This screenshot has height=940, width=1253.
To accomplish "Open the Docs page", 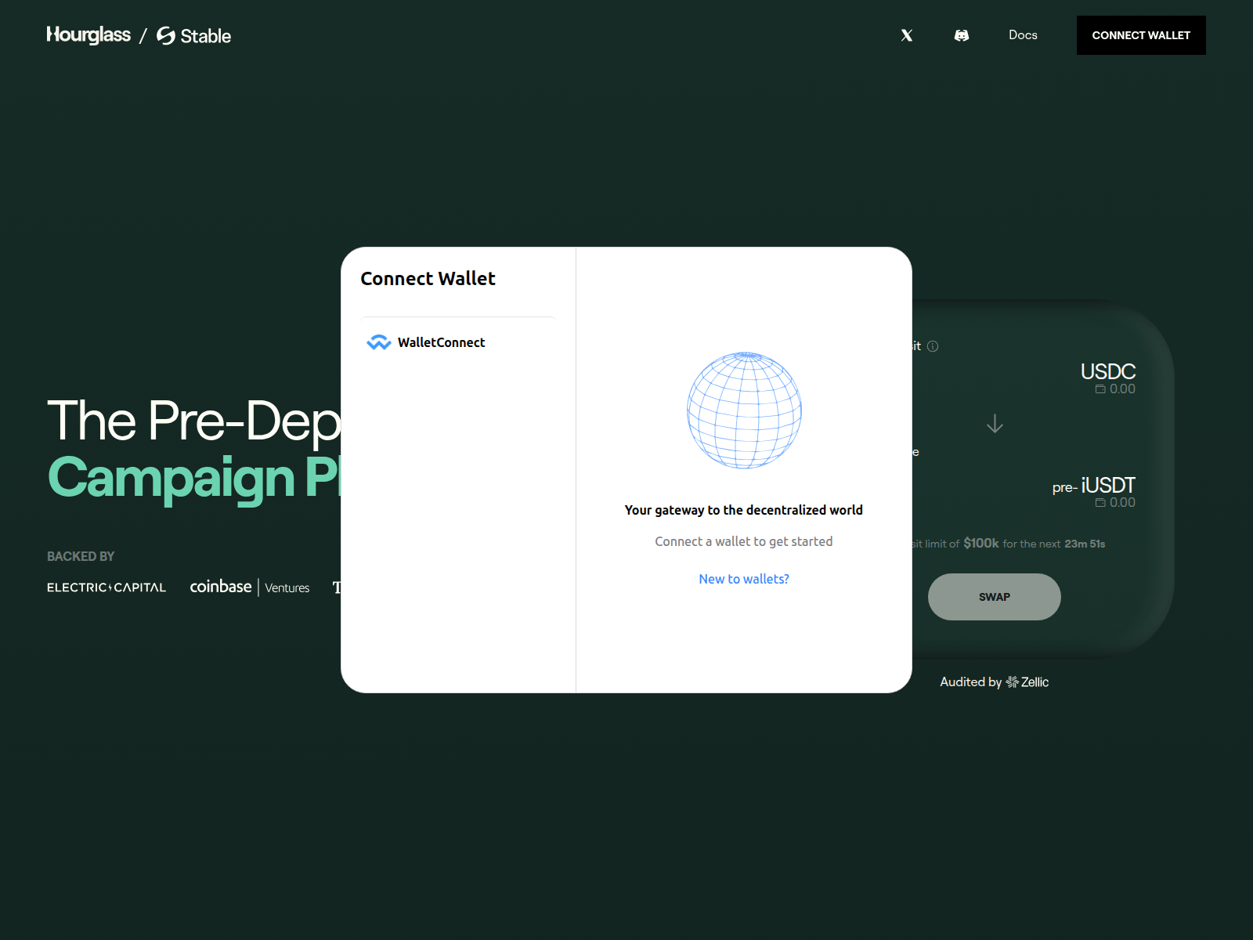I will 1023,35.
